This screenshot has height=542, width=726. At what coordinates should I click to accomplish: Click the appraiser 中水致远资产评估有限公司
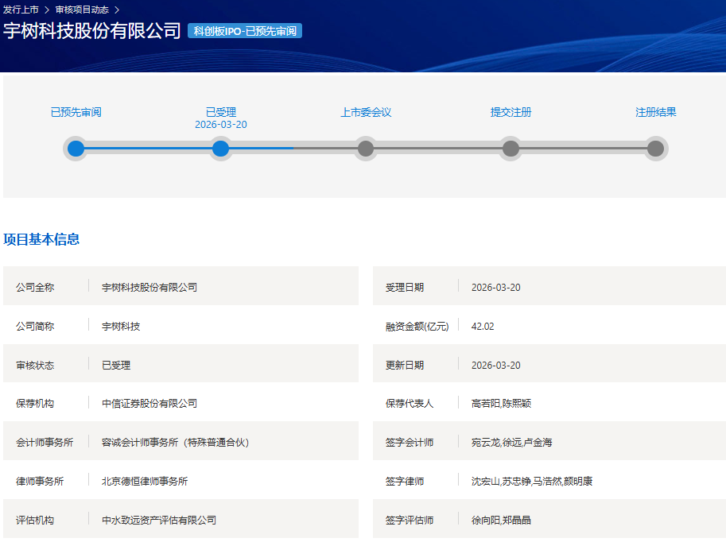tap(159, 520)
